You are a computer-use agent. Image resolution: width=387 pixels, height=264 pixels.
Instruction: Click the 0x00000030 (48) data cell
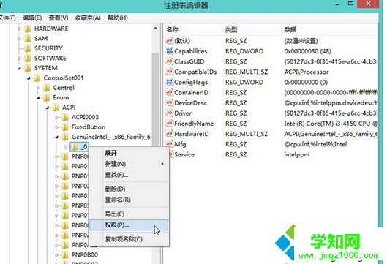pyautogui.click(x=307, y=51)
